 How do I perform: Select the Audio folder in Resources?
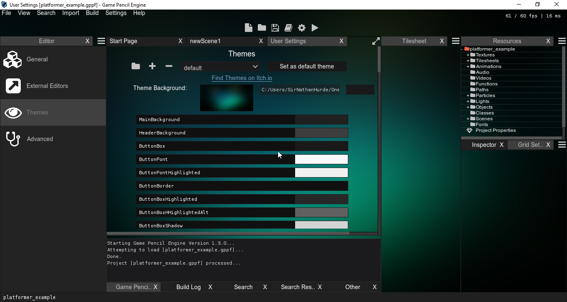pos(482,72)
